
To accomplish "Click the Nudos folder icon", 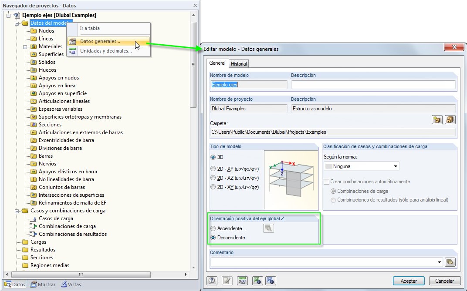I will [x=34, y=31].
